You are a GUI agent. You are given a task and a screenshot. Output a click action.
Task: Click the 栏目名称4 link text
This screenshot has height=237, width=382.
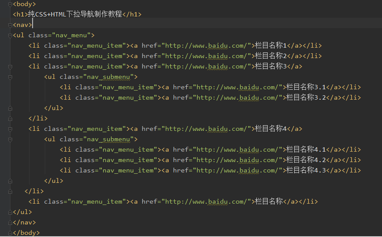271,129
